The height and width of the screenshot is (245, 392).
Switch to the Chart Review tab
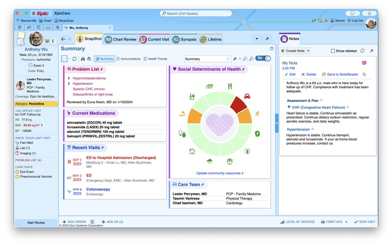[121, 39]
